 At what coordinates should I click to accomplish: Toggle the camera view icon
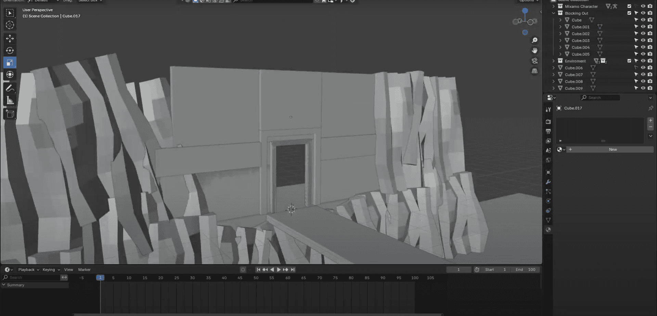pos(534,61)
